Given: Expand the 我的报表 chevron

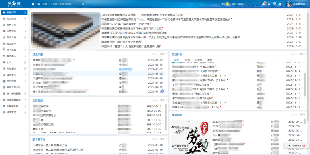Looking at the screenshot, I should (x=25, y=81).
